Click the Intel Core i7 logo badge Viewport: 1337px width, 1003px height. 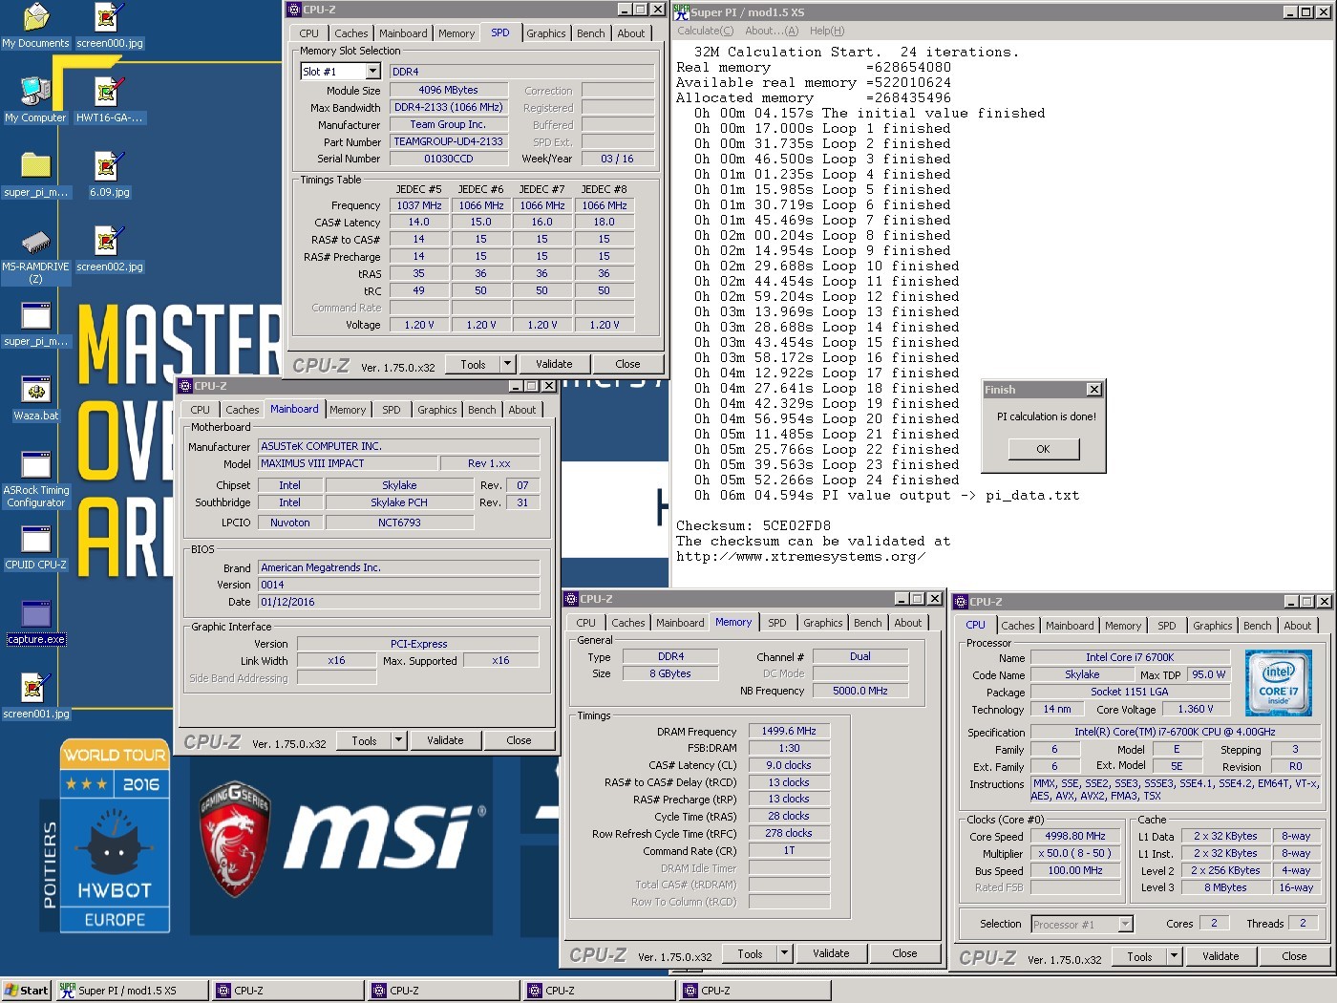[x=1278, y=683]
